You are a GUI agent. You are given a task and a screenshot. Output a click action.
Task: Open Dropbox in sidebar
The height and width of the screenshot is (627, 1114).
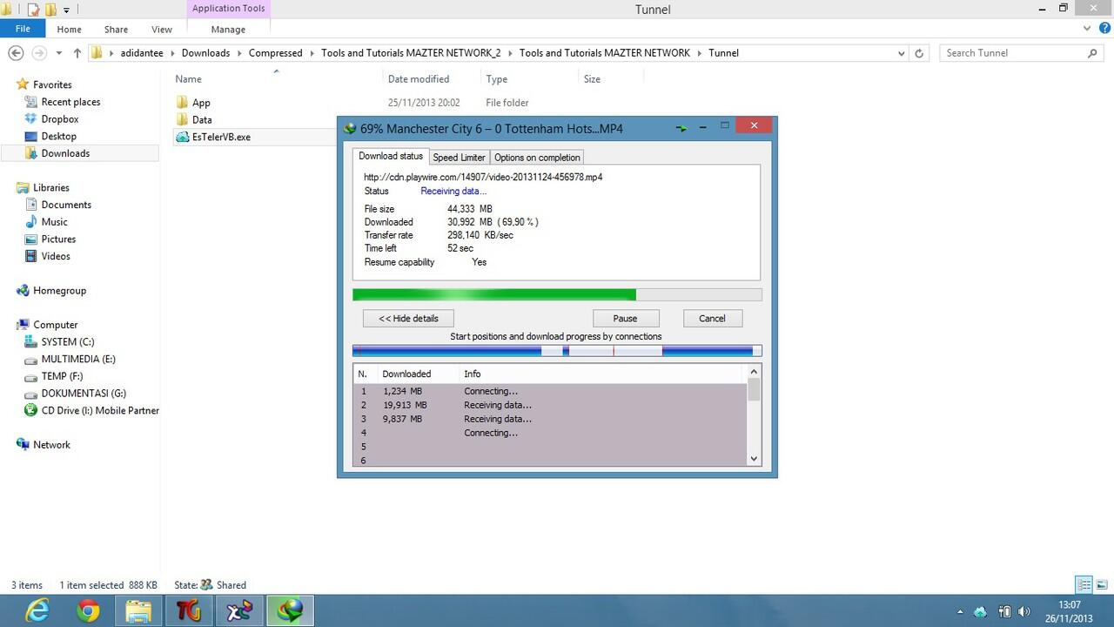click(x=60, y=119)
